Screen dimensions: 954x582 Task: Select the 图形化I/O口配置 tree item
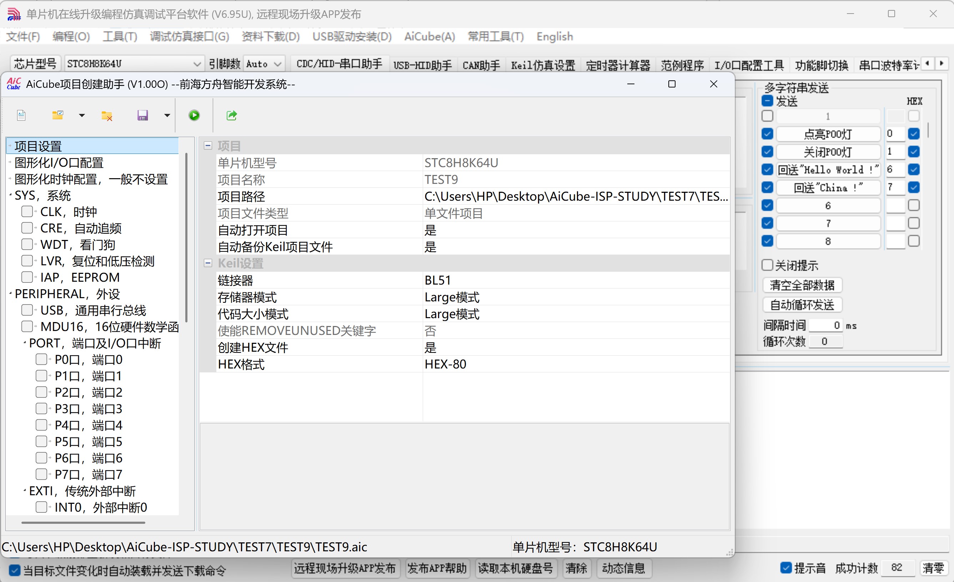tap(59, 162)
